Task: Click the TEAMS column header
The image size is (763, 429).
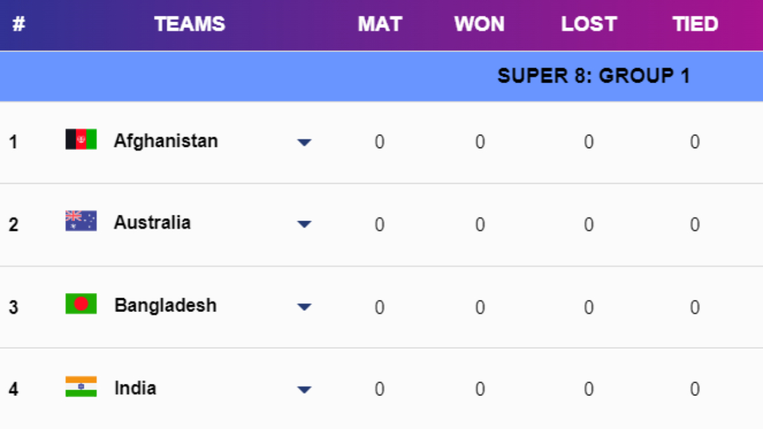Action: pyautogui.click(x=189, y=24)
